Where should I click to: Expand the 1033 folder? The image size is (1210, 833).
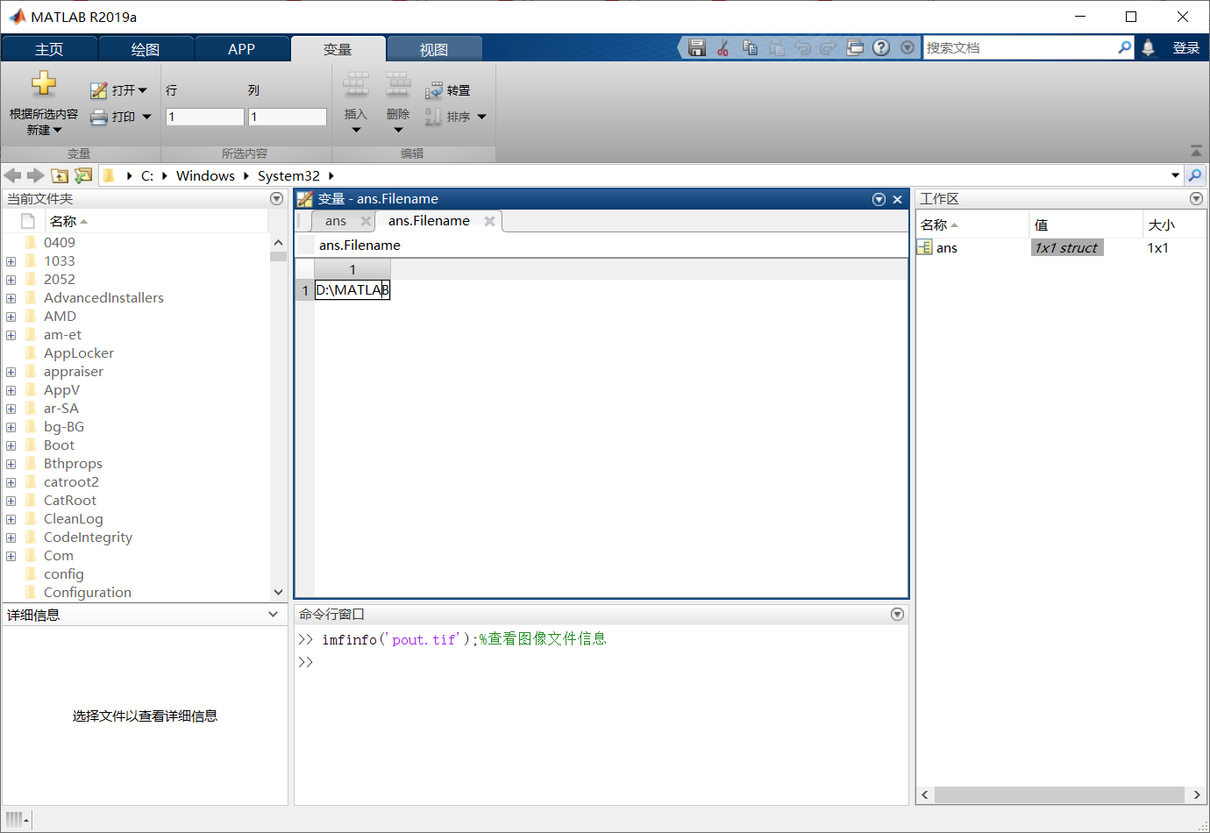(11, 261)
